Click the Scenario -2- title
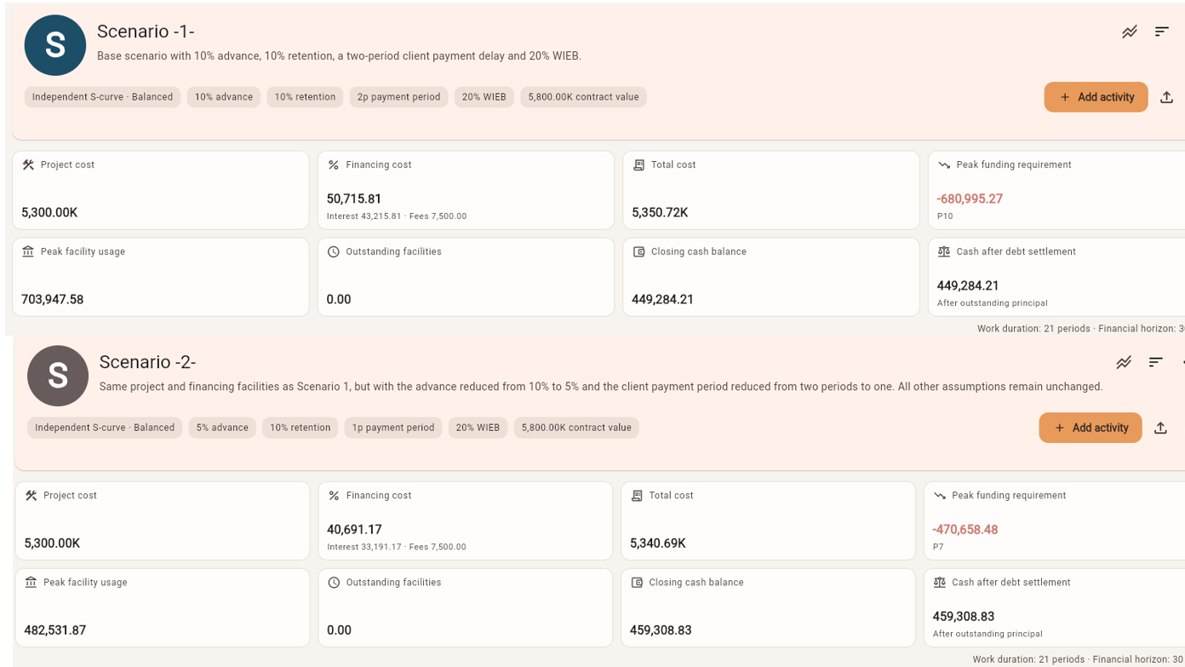 147,362
